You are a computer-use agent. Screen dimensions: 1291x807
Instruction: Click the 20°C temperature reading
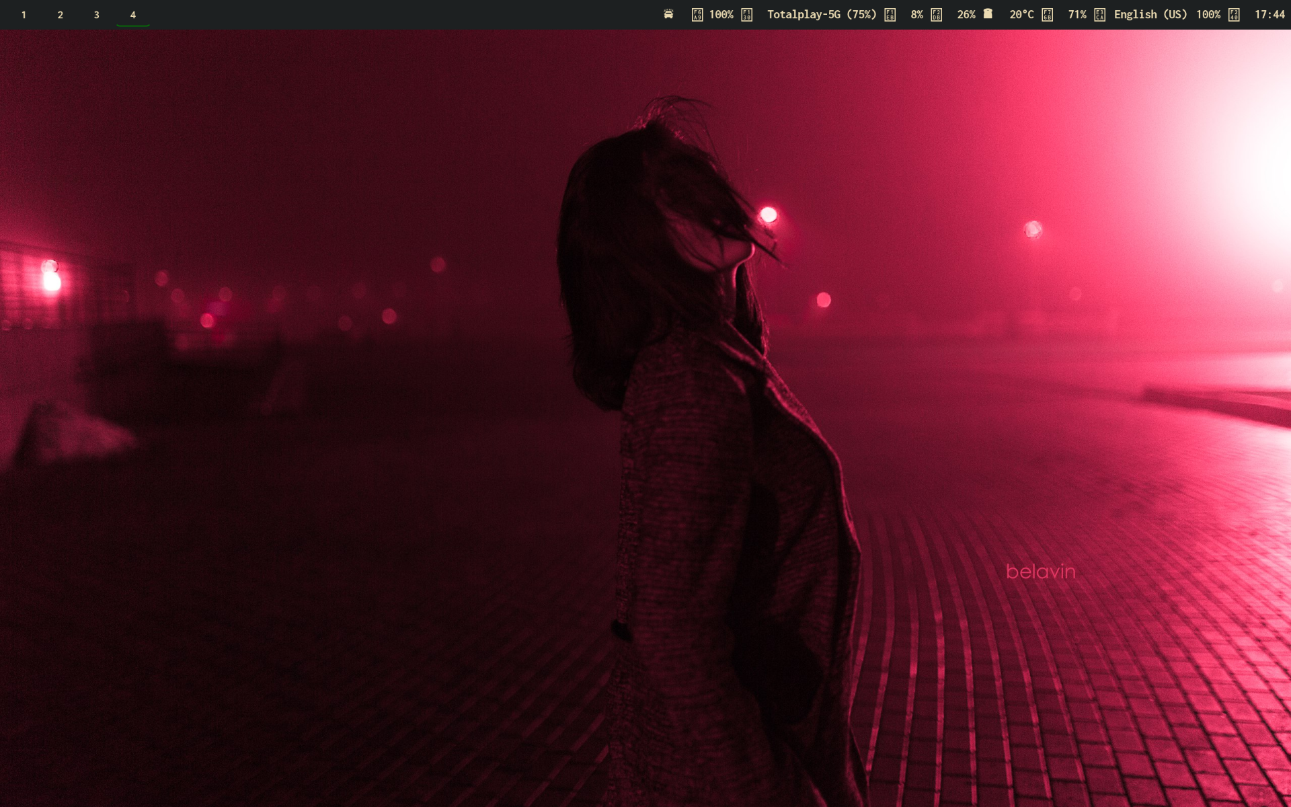tap(1021, 15)
